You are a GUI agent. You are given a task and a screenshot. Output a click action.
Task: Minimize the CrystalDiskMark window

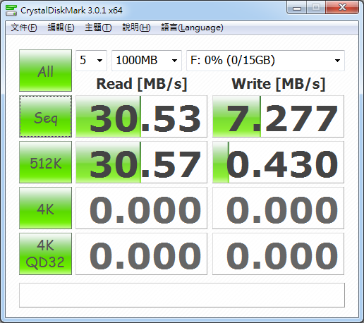point(297,8)
